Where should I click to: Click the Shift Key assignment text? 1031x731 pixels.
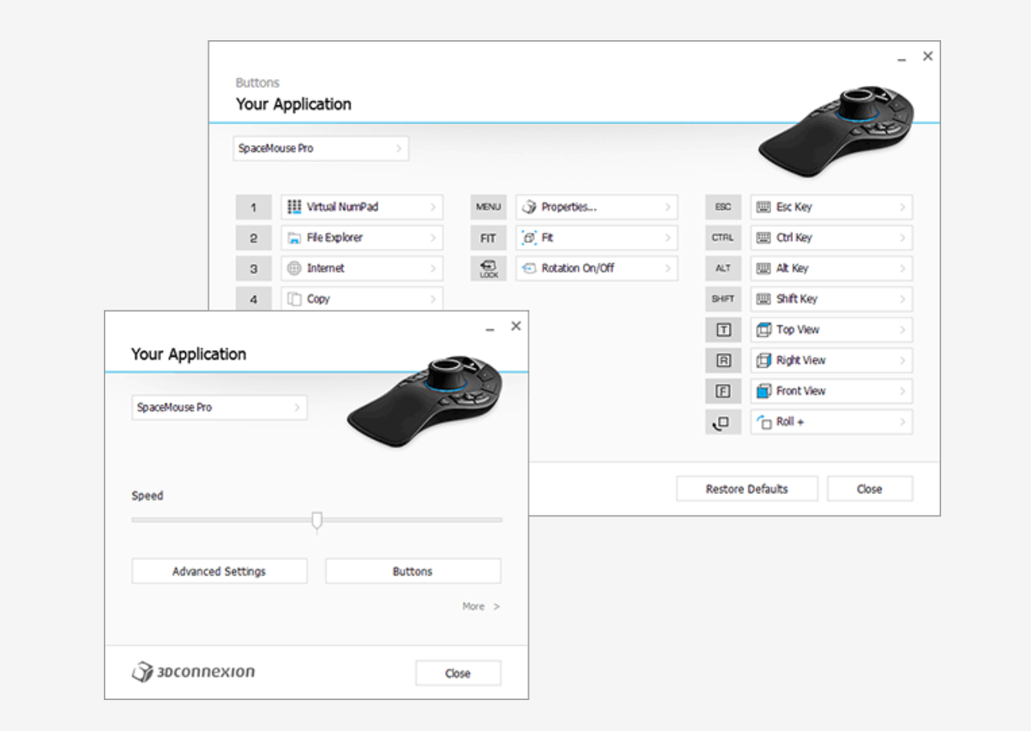pyautogui.click(x=797, y=299)
